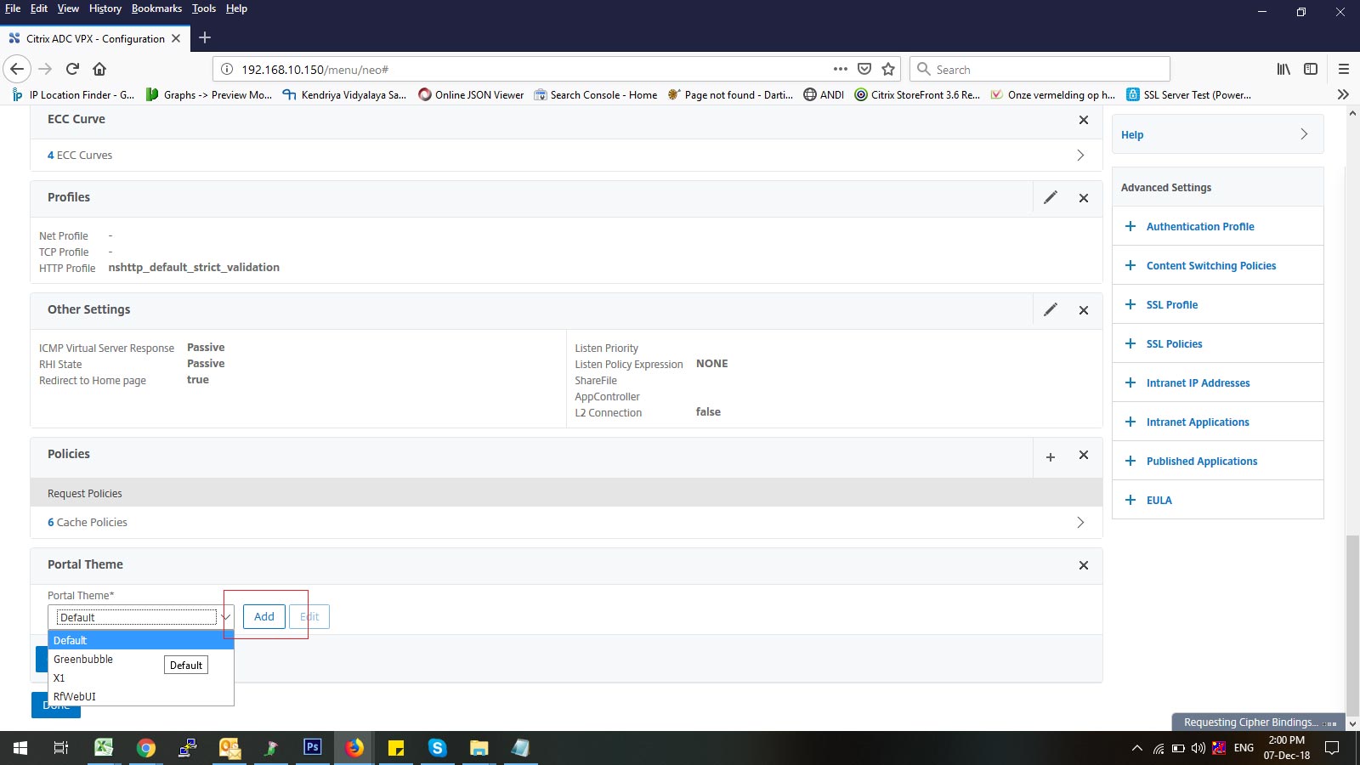Open the Bookmarks menu
This screenshot has width=1360, height=765.
[x=156, y=8]
